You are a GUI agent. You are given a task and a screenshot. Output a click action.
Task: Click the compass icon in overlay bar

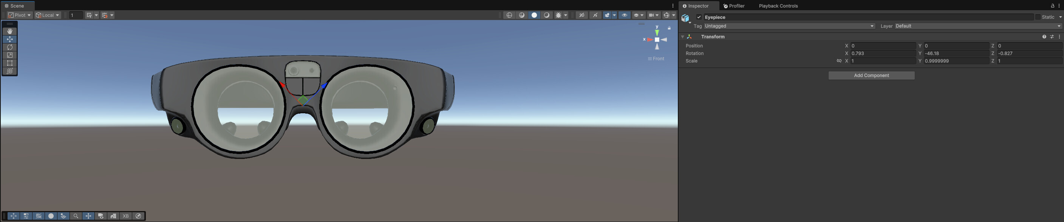coord(139,216)
